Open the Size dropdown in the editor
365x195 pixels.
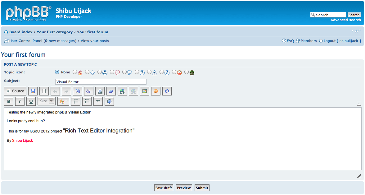[46, 101]
